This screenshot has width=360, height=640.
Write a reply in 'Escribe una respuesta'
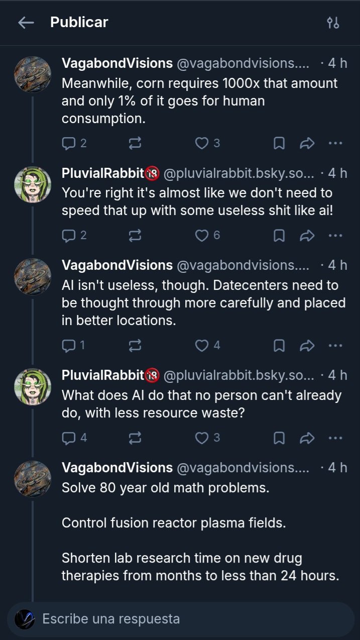click(181, 618)
